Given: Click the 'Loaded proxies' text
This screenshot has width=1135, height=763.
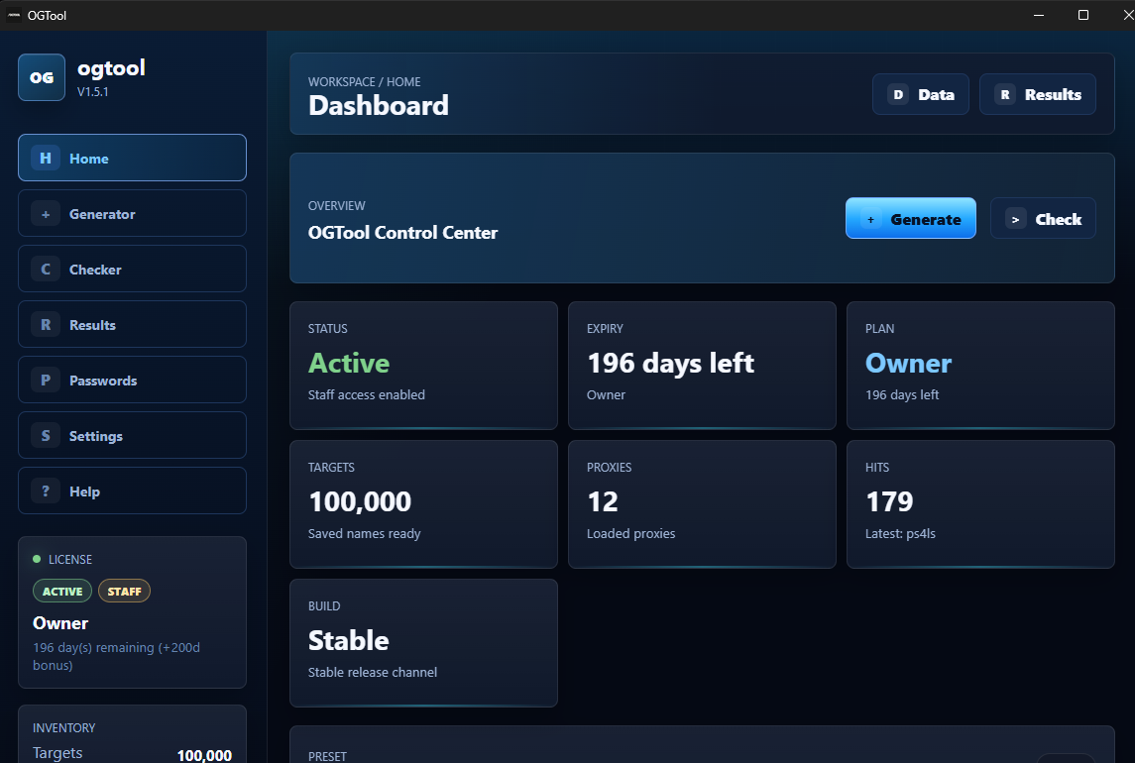Looking at the screenshot, I should click(x=630, y=533).
